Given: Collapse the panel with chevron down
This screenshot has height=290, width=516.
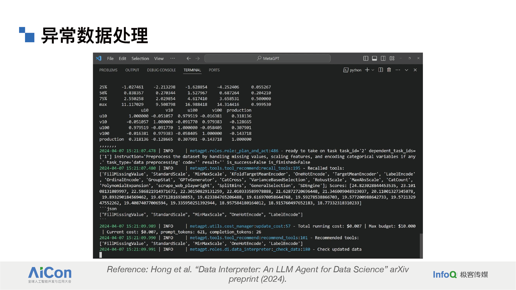Looking at the screenshot, I should pos(406,70).
